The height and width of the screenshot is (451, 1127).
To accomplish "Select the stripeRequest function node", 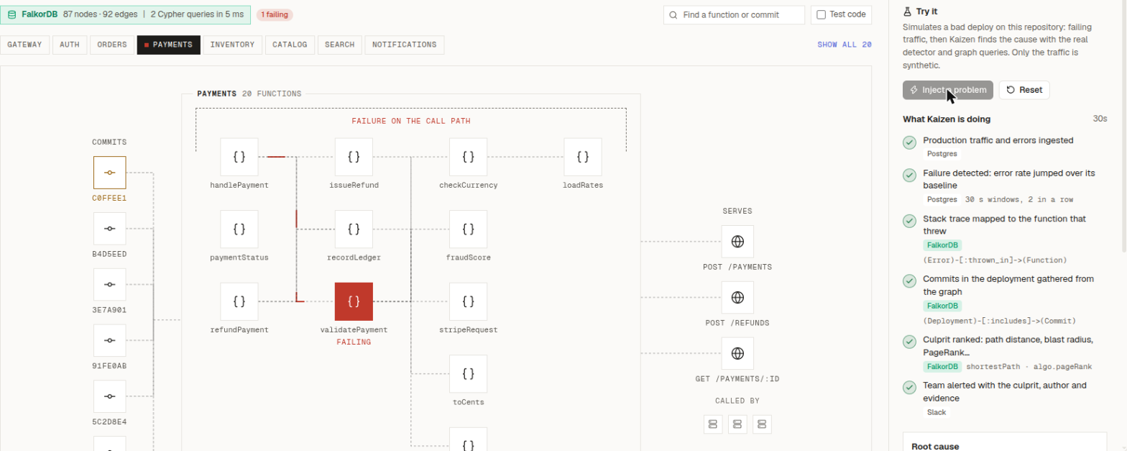I will [x=468, y=301].
